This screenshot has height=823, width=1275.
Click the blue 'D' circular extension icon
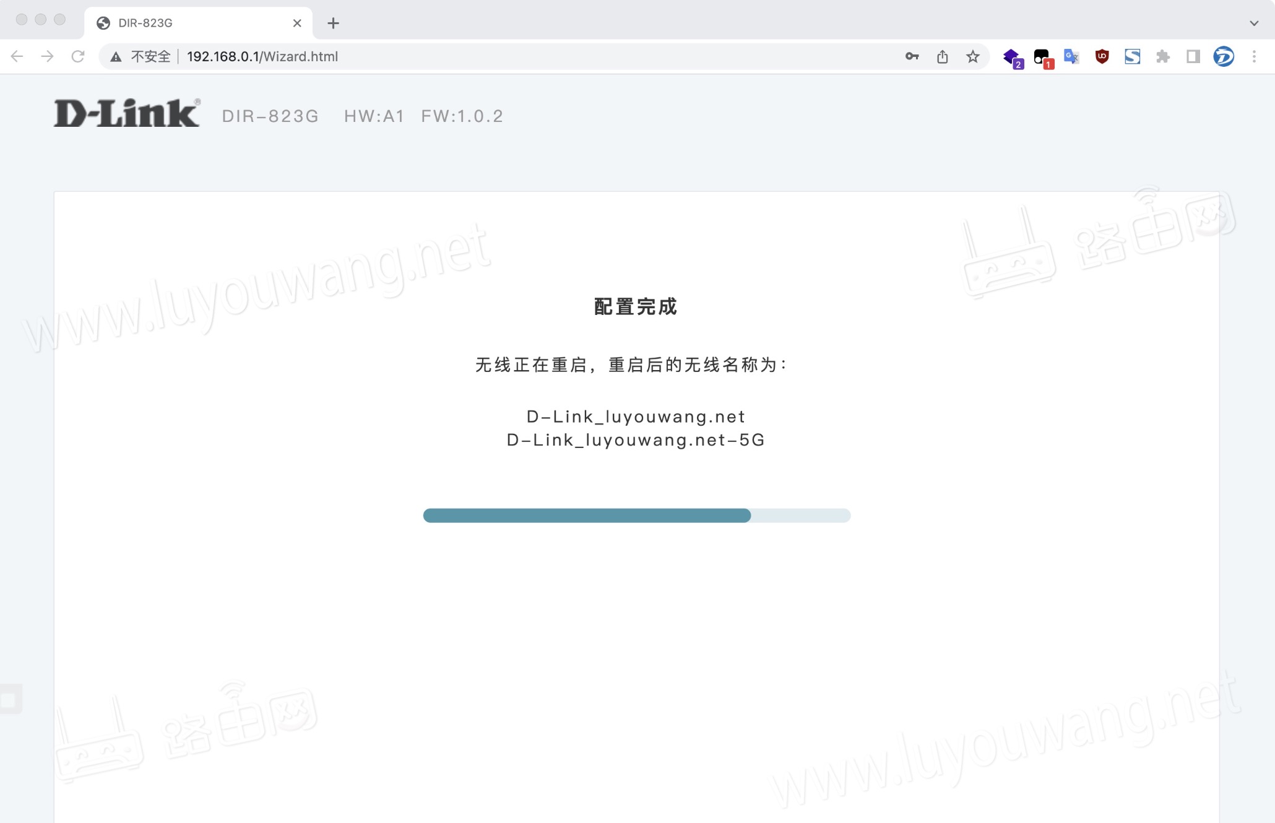pos(1223,56)
